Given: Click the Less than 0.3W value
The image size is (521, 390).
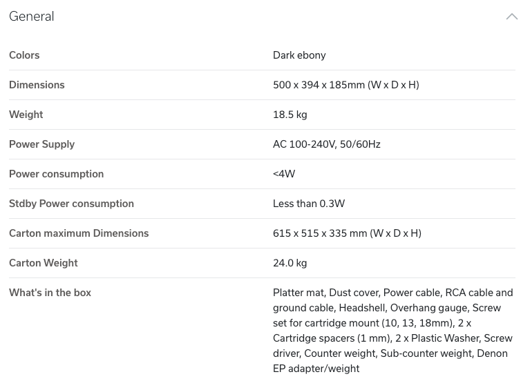Looking at the screenshot, I should [309, 204].
